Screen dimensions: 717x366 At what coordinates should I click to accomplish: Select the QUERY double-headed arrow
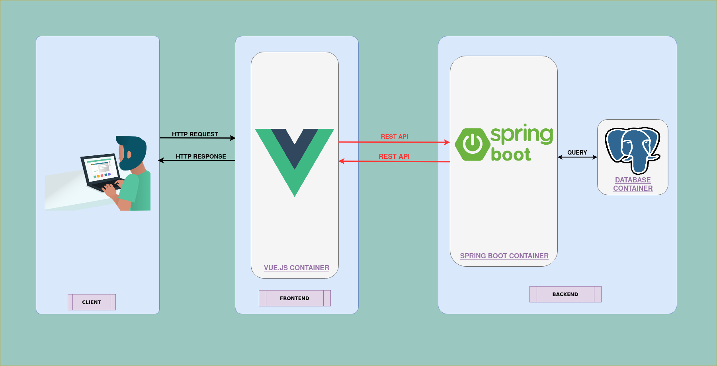point(578,157)
